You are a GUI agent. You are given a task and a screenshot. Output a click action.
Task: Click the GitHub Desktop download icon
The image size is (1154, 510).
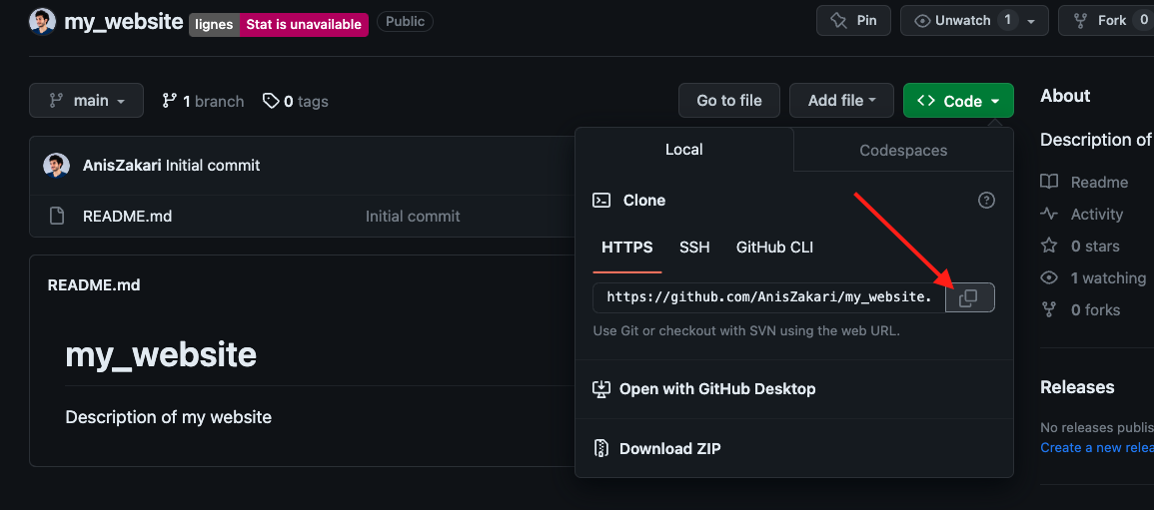coord(601,389)
